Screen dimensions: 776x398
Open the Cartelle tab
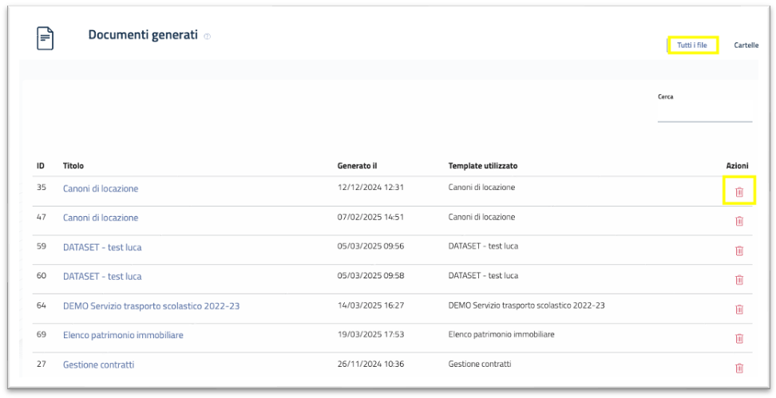(746, 45)
